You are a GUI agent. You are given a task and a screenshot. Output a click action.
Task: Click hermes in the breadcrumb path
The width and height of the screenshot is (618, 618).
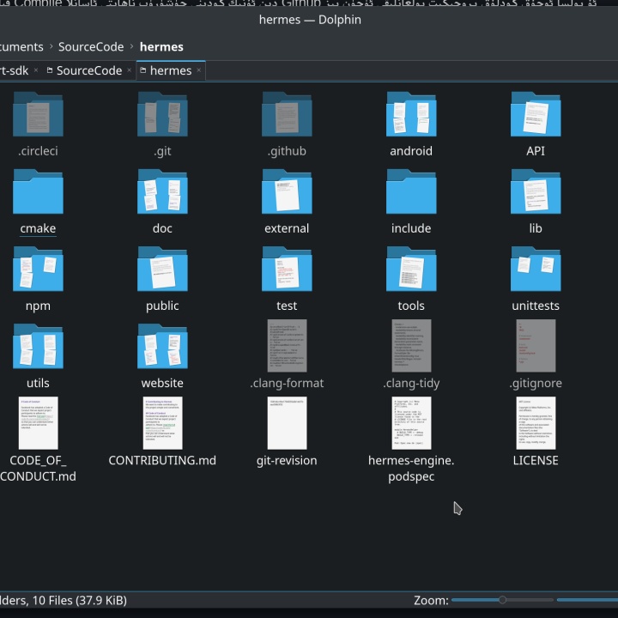(161, 47)
